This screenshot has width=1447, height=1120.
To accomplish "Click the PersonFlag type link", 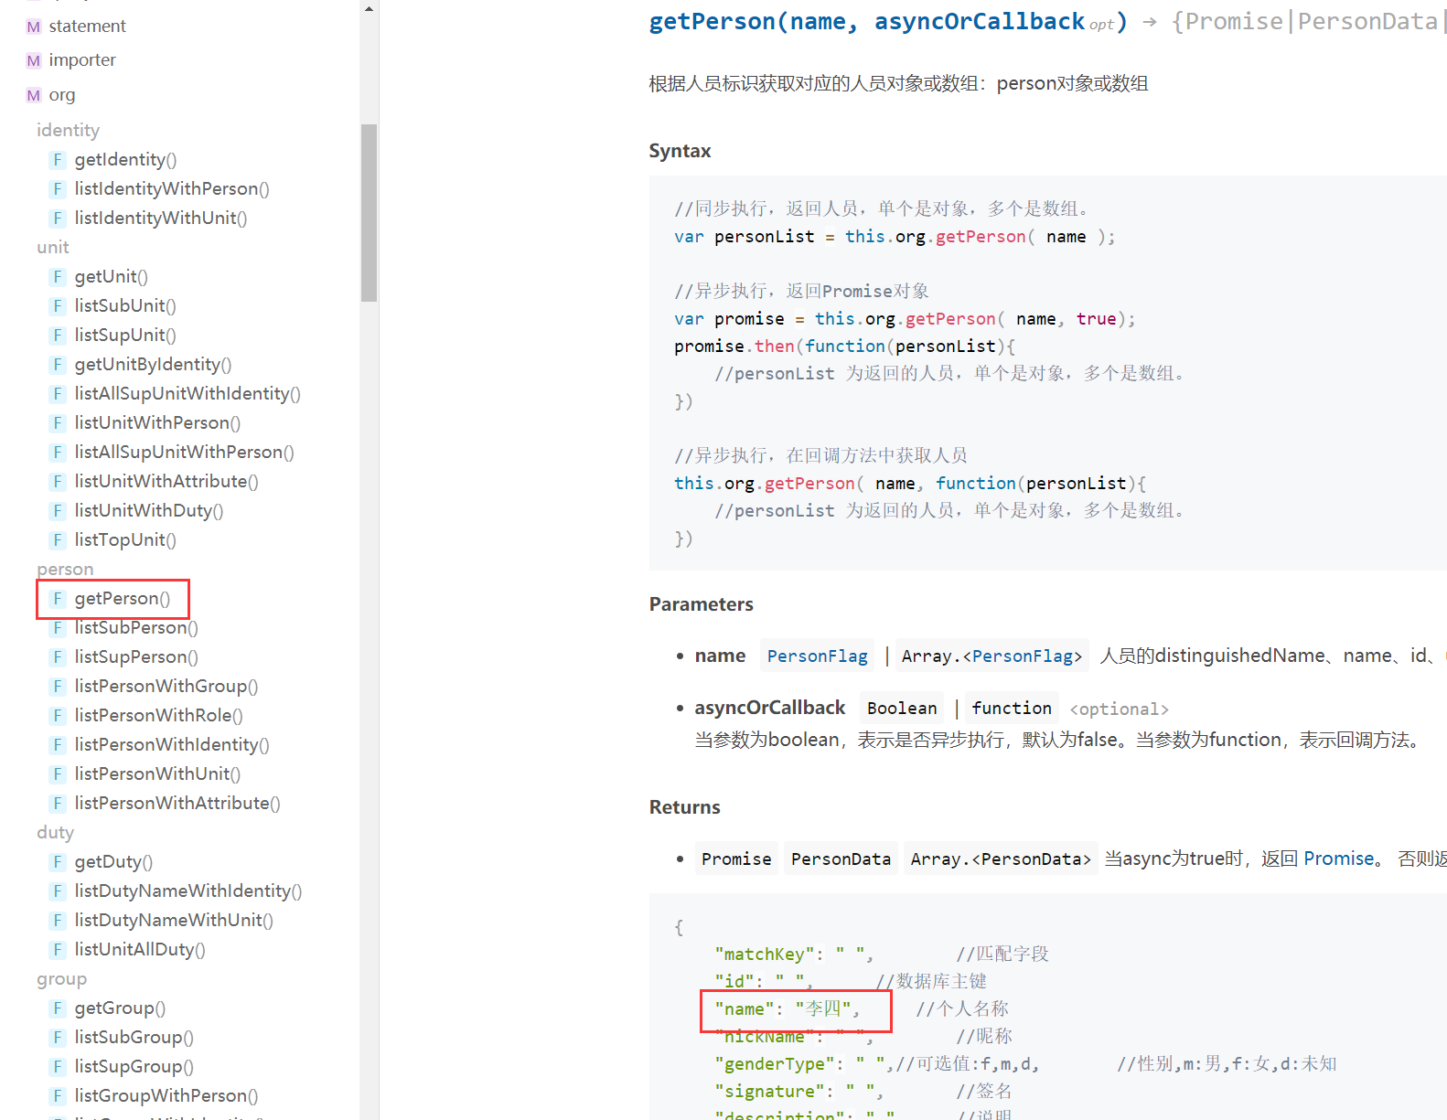I will (817, 656).
